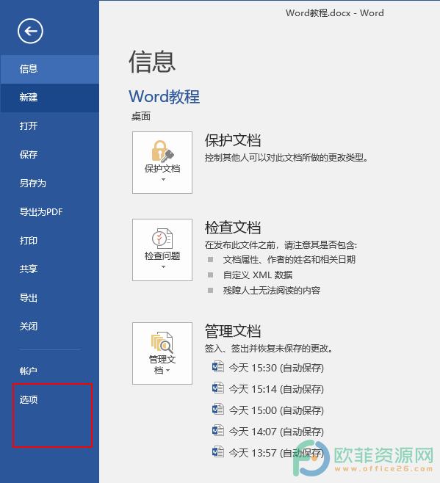Open the 帐户 page

click(x=50, y=371)
